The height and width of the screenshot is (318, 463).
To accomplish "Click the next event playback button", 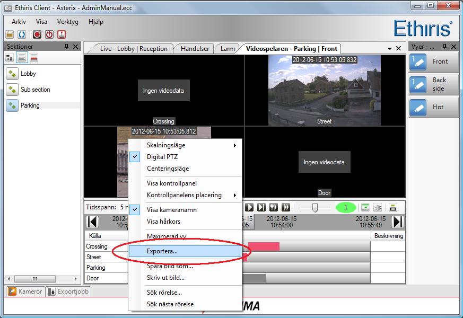I will tap(274, 207).
